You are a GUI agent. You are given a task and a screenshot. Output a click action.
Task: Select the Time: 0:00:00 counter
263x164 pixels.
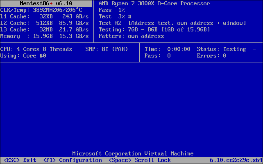tap(168, 49)
